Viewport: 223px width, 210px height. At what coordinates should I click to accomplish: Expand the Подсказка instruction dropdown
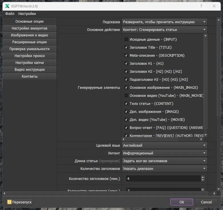164,22
